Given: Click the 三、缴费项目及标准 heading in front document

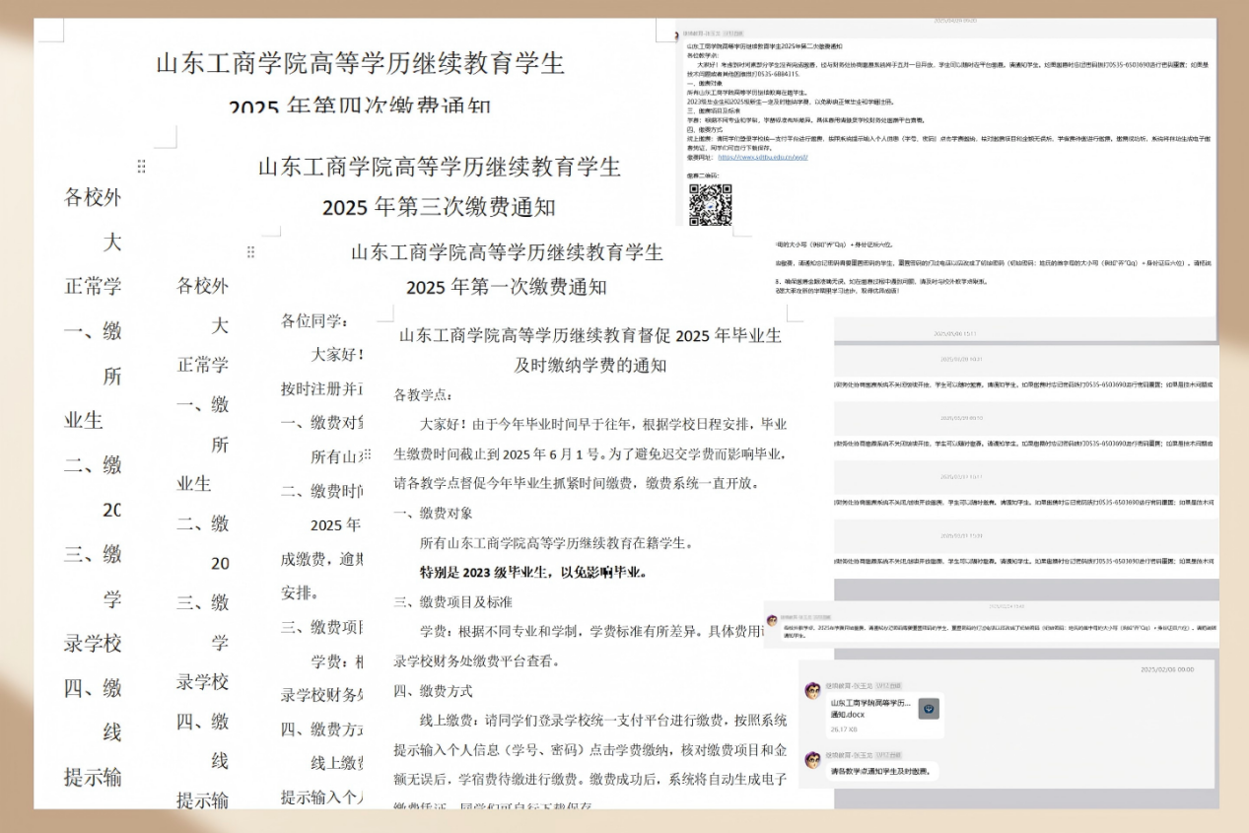Looking at the screenshot, I should click(x=452, y=601).
